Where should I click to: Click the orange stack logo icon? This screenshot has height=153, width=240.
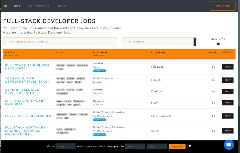click(x=5, y=6)
